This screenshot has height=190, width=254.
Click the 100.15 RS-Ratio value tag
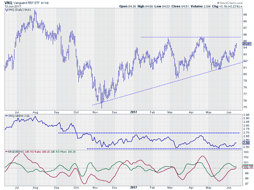click(x=247, y=168)
